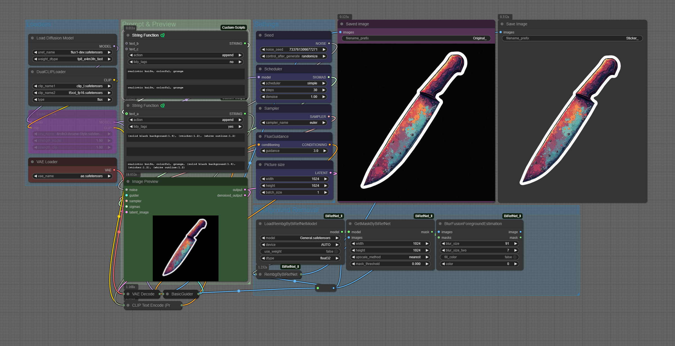This screenshot has width=675, height=346.
Task: Click the filename_prefix field showing Sticker_
Action: point(572,38)
